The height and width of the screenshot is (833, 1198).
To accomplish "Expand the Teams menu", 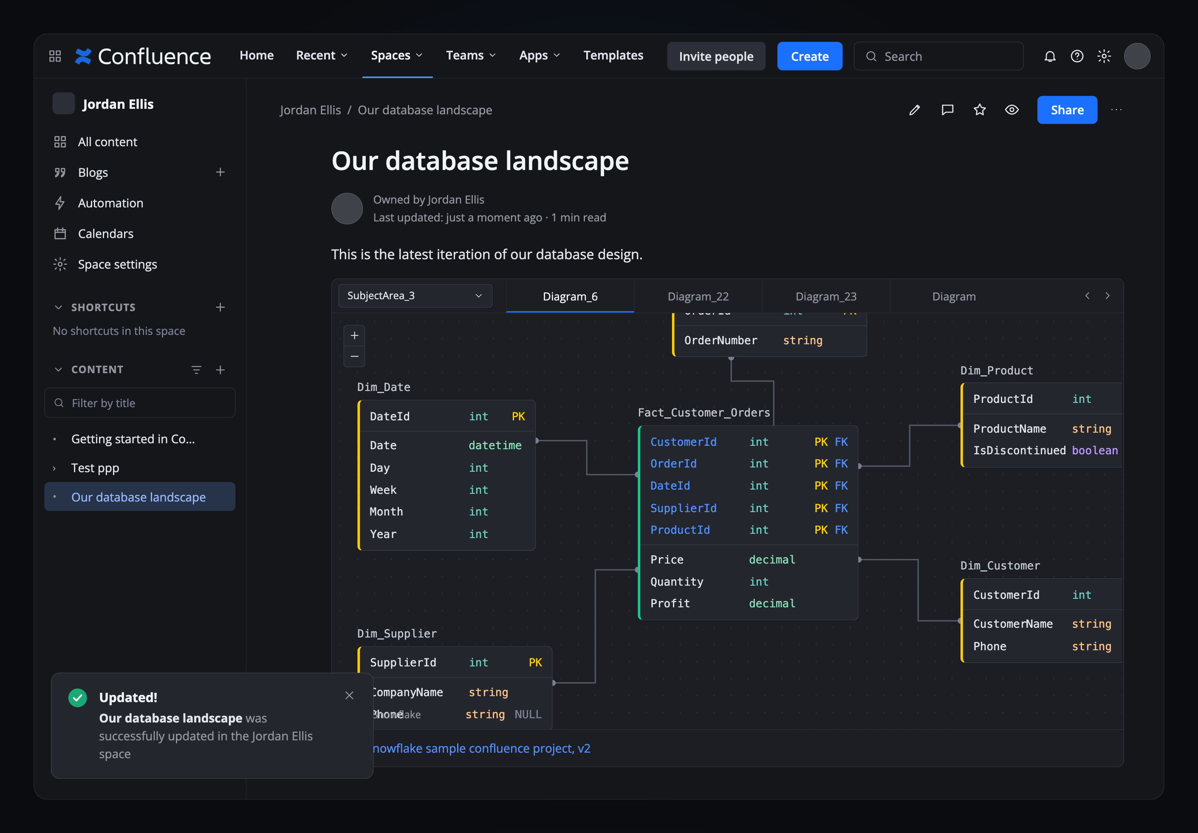I will pos(471,55).
